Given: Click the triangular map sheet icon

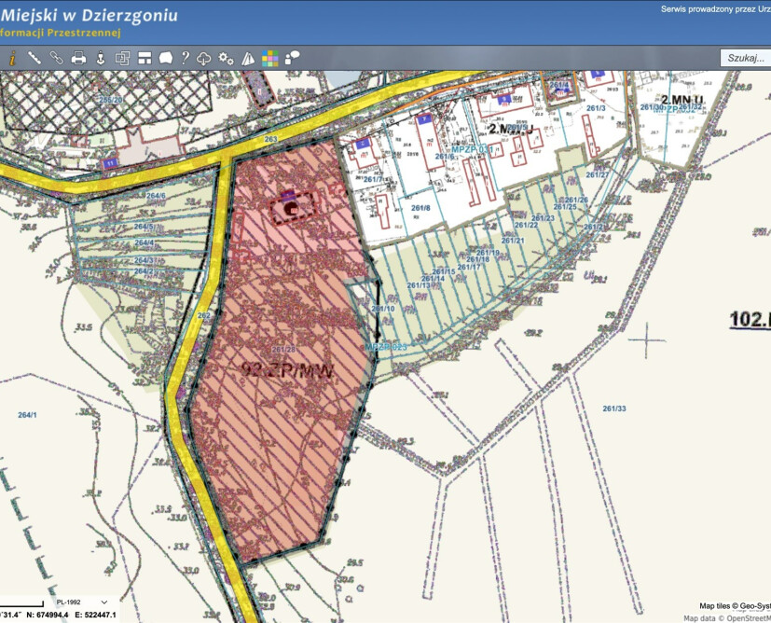Looking at the screenshot, I should coord(248,58).
